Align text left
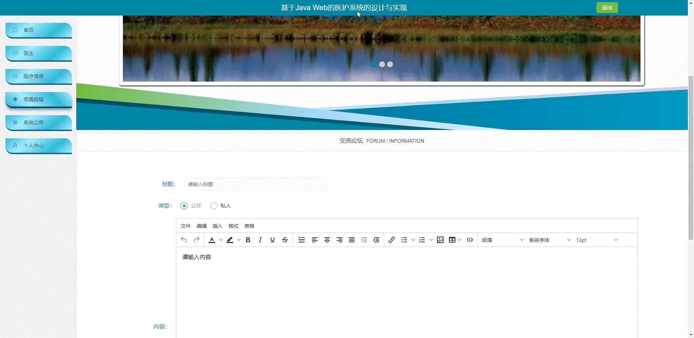The height and width of the screenshot is (338, 694). 315,240
